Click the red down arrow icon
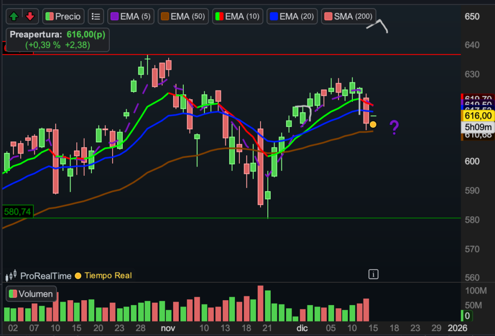The height and width of the screenshot is (336, 495). tap(30, 16)
